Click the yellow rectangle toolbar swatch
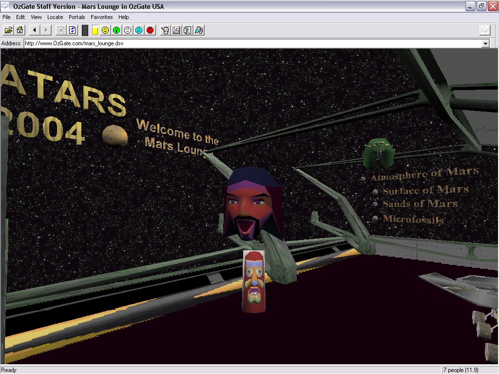Viewport: 499px width, 374px height. pyautogui.click(x=95, y=30)
